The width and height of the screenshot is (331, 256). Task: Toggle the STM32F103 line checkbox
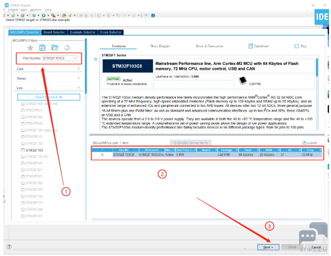pos(23,150)
